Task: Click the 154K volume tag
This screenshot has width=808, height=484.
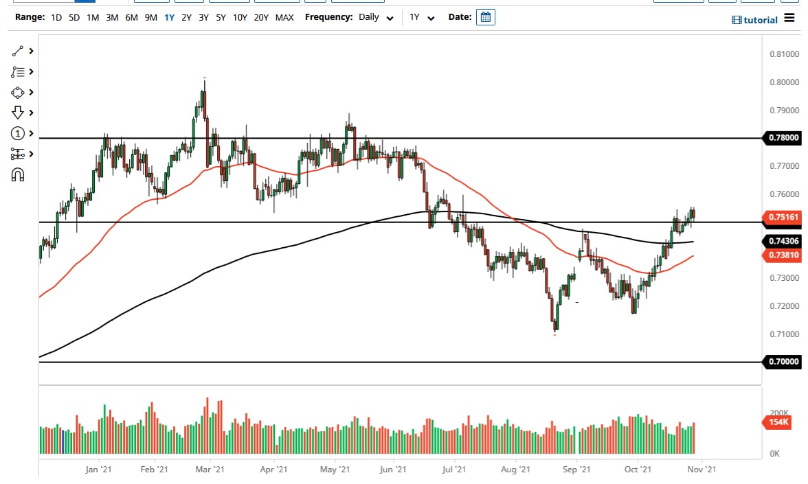Action: coord(778,422)
